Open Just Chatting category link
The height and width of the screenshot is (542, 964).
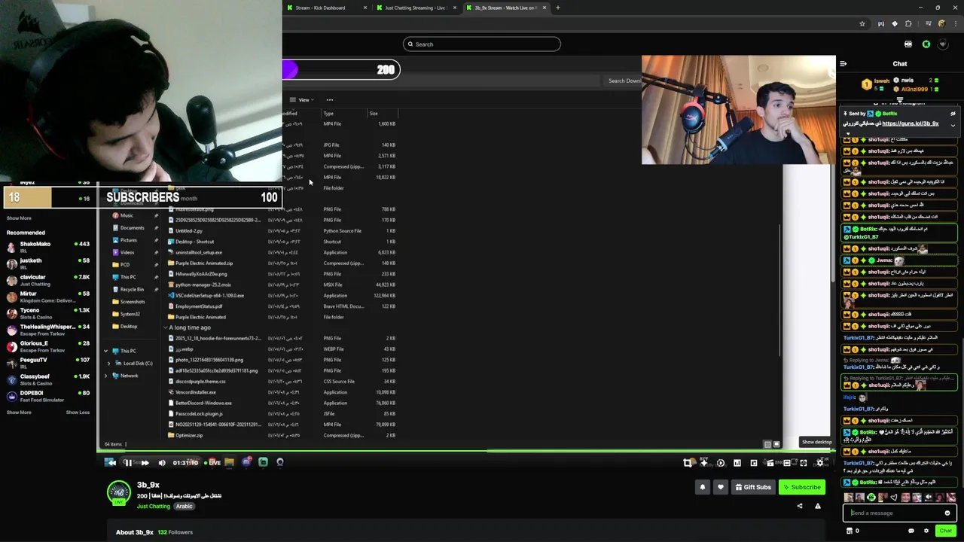(x=154, y=507)
